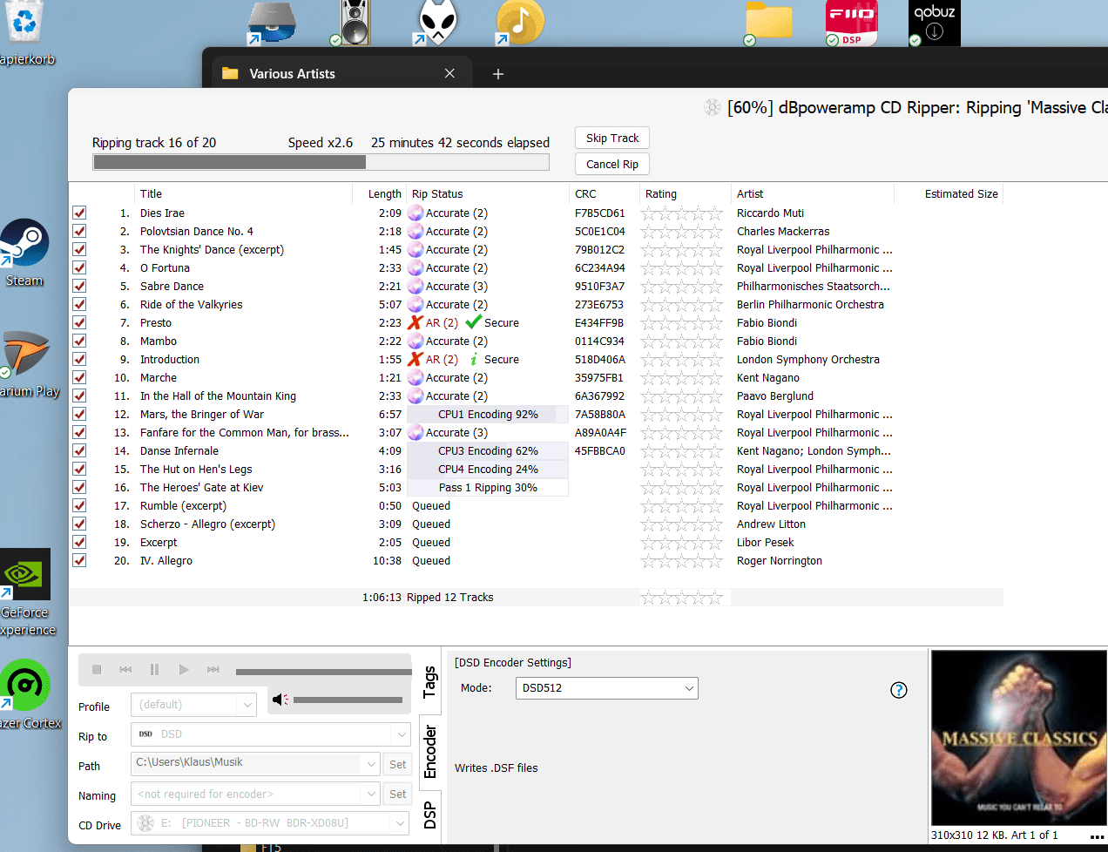This screenshot has width=1108, height=852.
Task: Open the DSD512 Mode dropdown
Action: pyautogui.click(x=607, y=687)
